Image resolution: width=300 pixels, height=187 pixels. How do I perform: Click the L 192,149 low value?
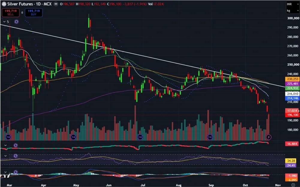99,4
